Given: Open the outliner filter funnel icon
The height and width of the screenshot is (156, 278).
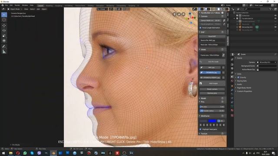Looking at the screenshot, I should point(271,9).
